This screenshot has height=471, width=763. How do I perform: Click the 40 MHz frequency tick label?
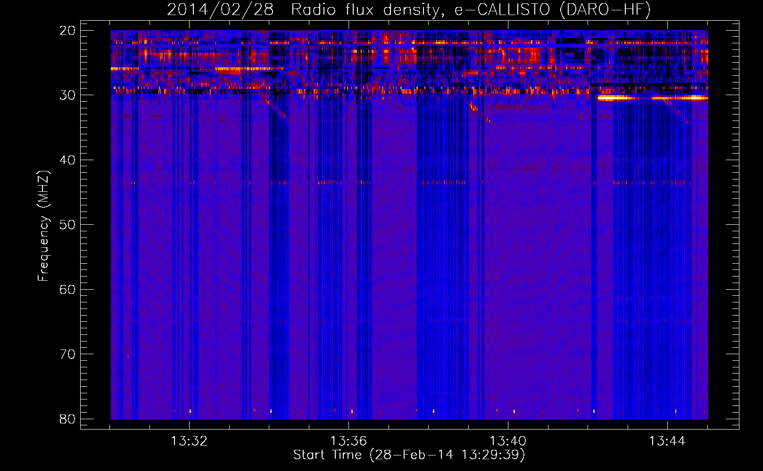tap(67, 160)
